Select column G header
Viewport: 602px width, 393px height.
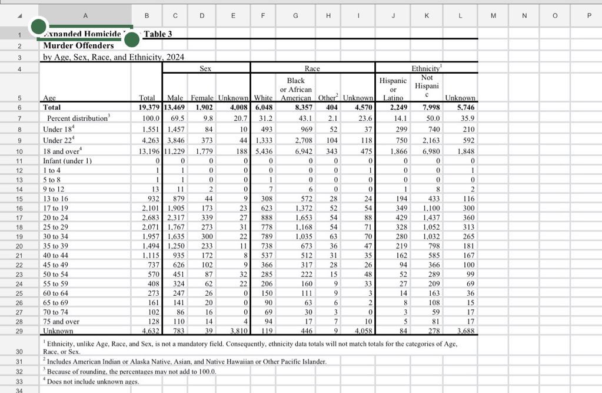[295, 16]
